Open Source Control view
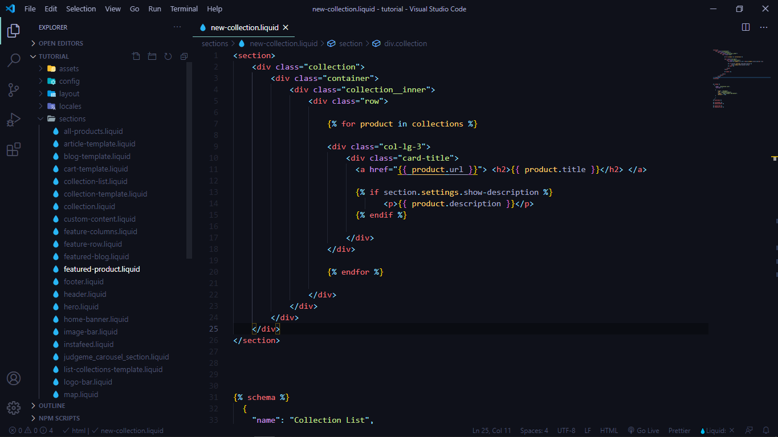778x437 pixels. click(14, 90)
